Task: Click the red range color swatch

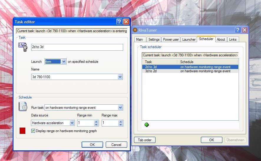Action: (22, 131)
